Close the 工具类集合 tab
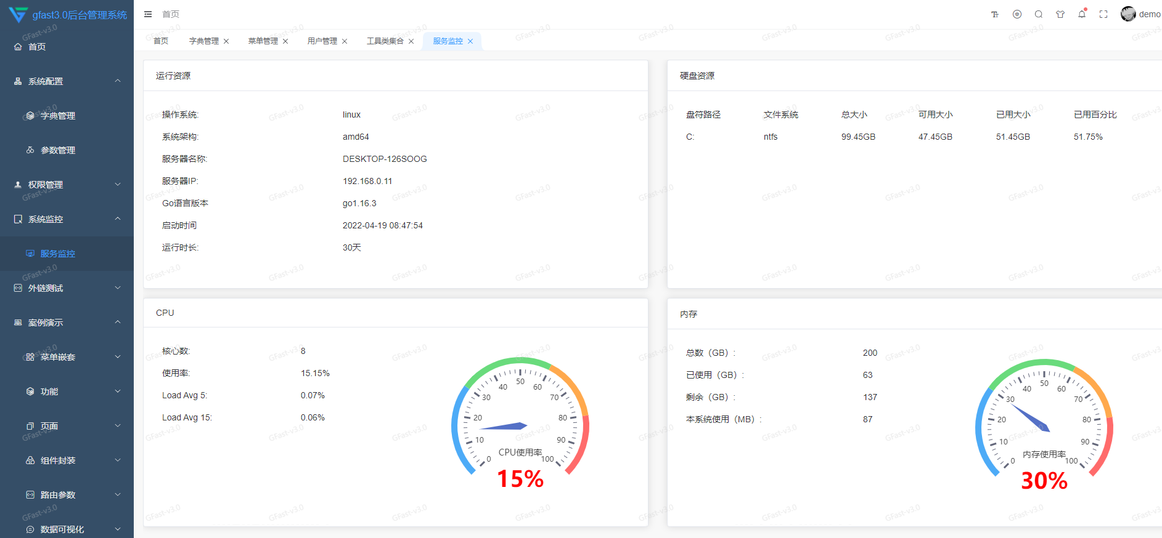This screenshot has width=1162, height=538. 411,41
